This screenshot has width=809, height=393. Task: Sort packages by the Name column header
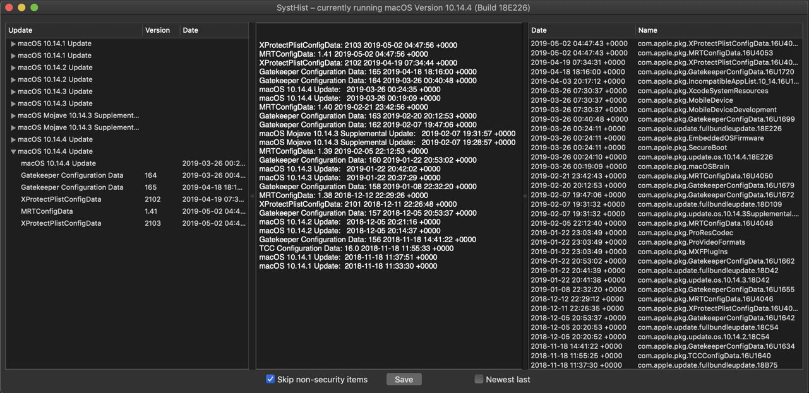[x=717, y=30]
